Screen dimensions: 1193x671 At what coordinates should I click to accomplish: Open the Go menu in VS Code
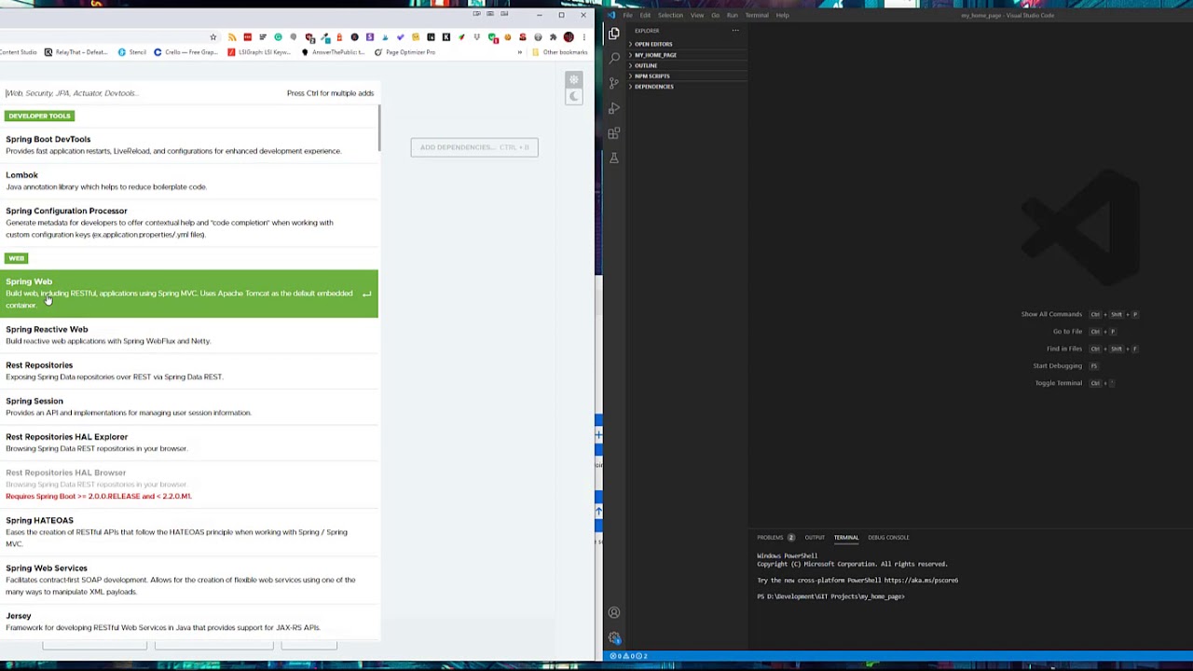tap(716, 15)
